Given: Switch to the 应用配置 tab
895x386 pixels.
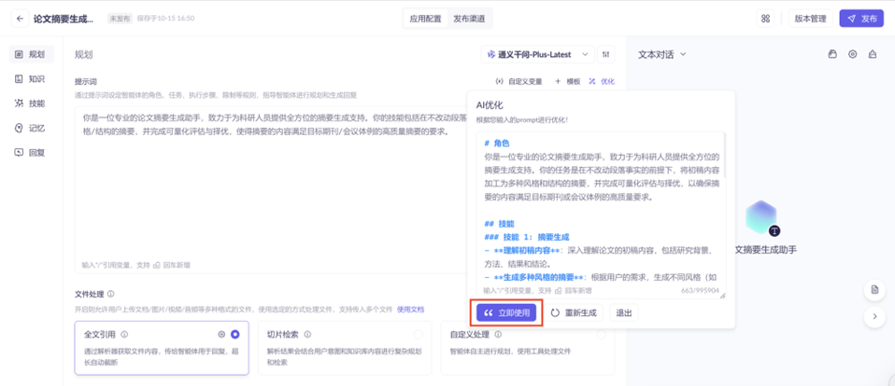Looking at the screenshot, I should pos(425,19).
